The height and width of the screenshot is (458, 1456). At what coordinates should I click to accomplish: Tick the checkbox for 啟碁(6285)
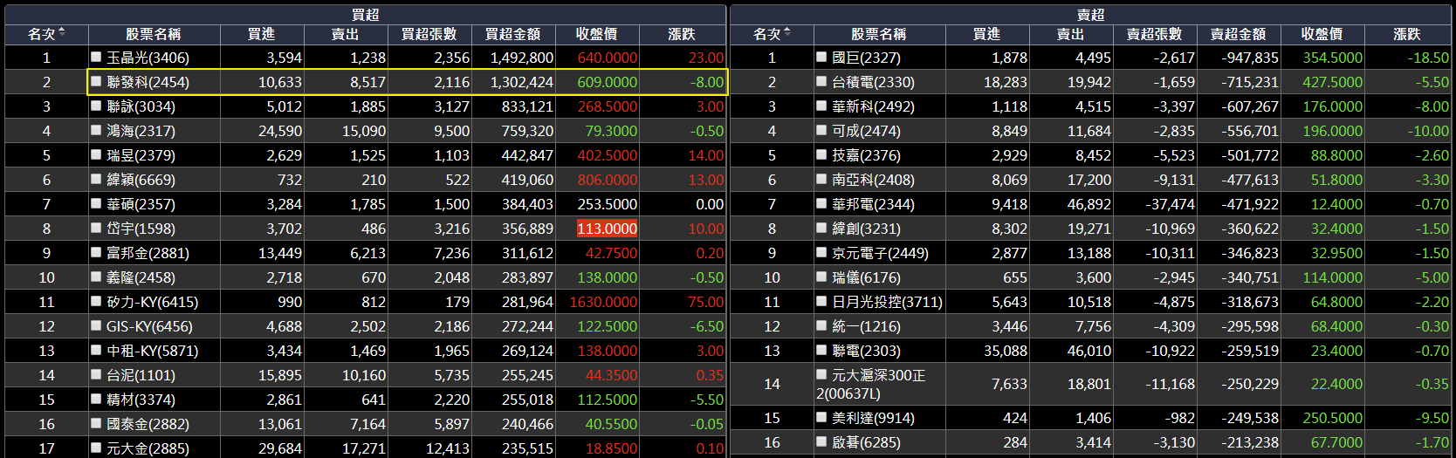pos(821,441)
